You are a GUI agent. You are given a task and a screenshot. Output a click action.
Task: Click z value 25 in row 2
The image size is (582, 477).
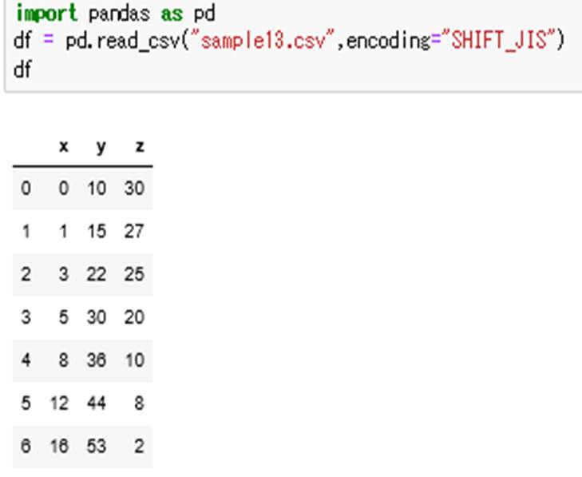(x=134, y=274)
